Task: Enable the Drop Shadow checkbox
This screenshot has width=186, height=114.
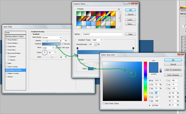Action: (7, 40)
